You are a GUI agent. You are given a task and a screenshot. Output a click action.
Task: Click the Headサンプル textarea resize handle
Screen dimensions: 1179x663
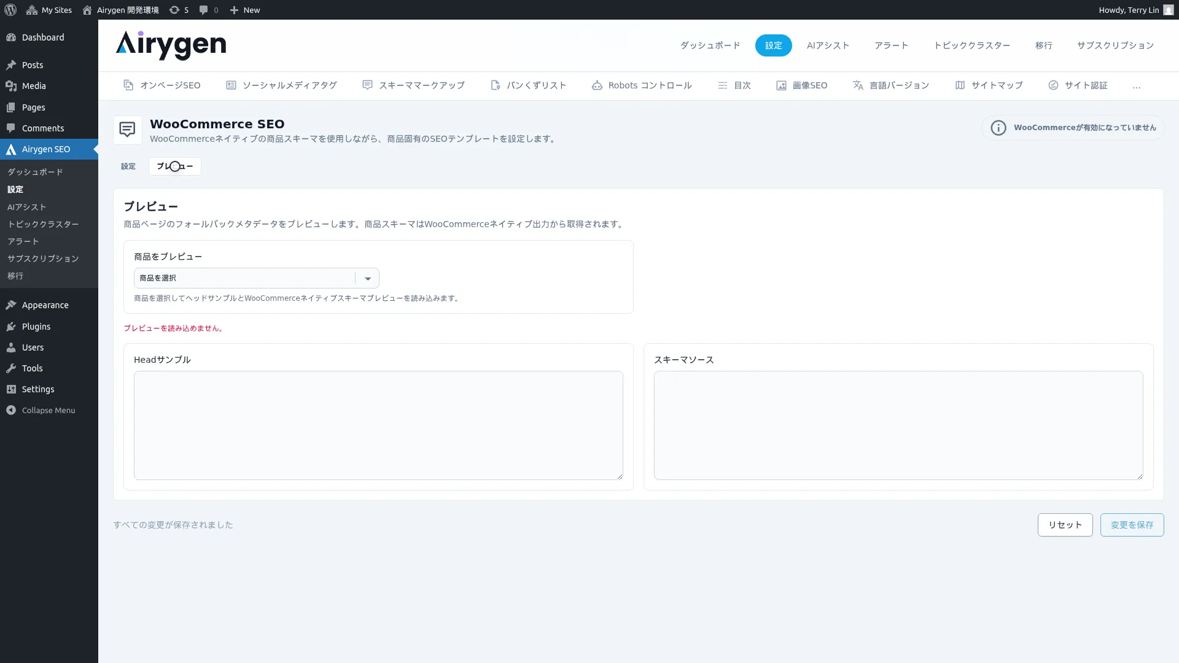tap(619, 476)
